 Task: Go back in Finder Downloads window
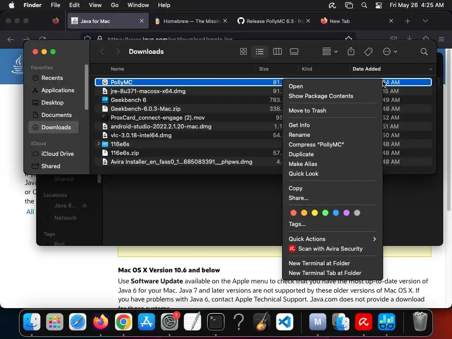coord(102,52)
